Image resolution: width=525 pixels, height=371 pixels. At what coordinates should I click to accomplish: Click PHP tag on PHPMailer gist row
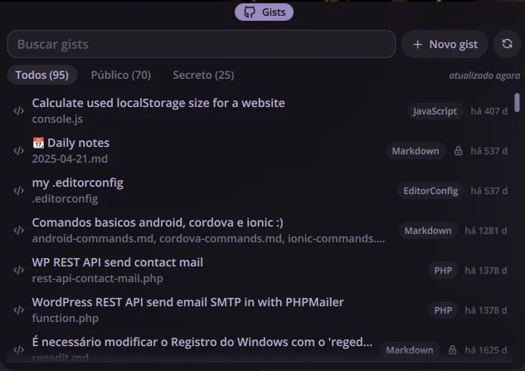click(443, 310)
